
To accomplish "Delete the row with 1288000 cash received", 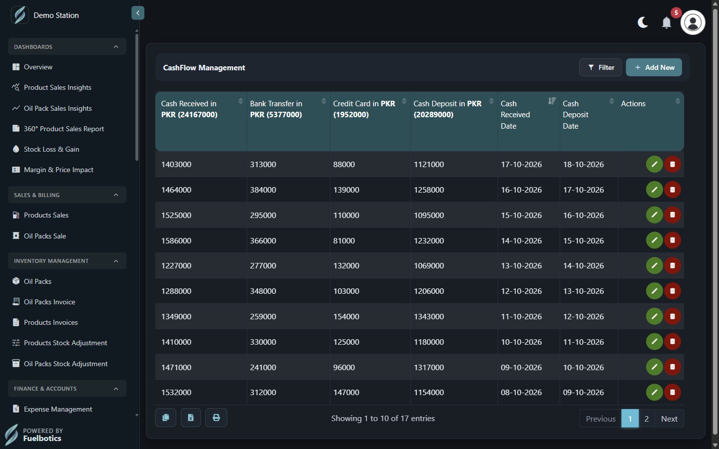I will [673, 291].
